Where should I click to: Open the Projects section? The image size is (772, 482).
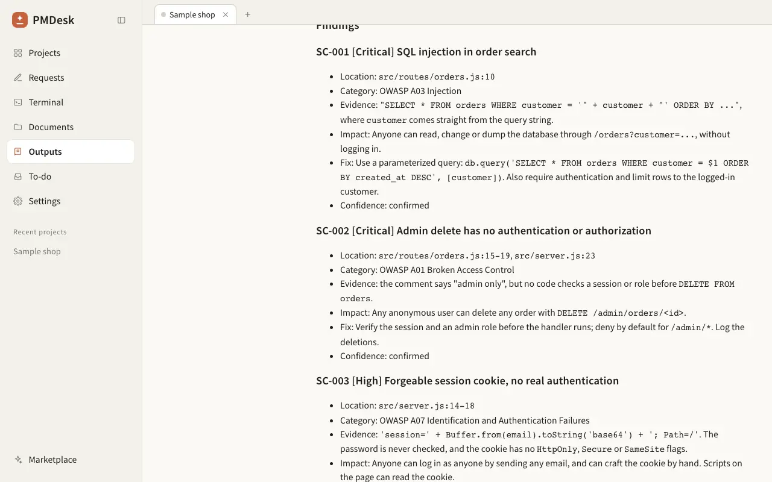(x=71, y=53)
